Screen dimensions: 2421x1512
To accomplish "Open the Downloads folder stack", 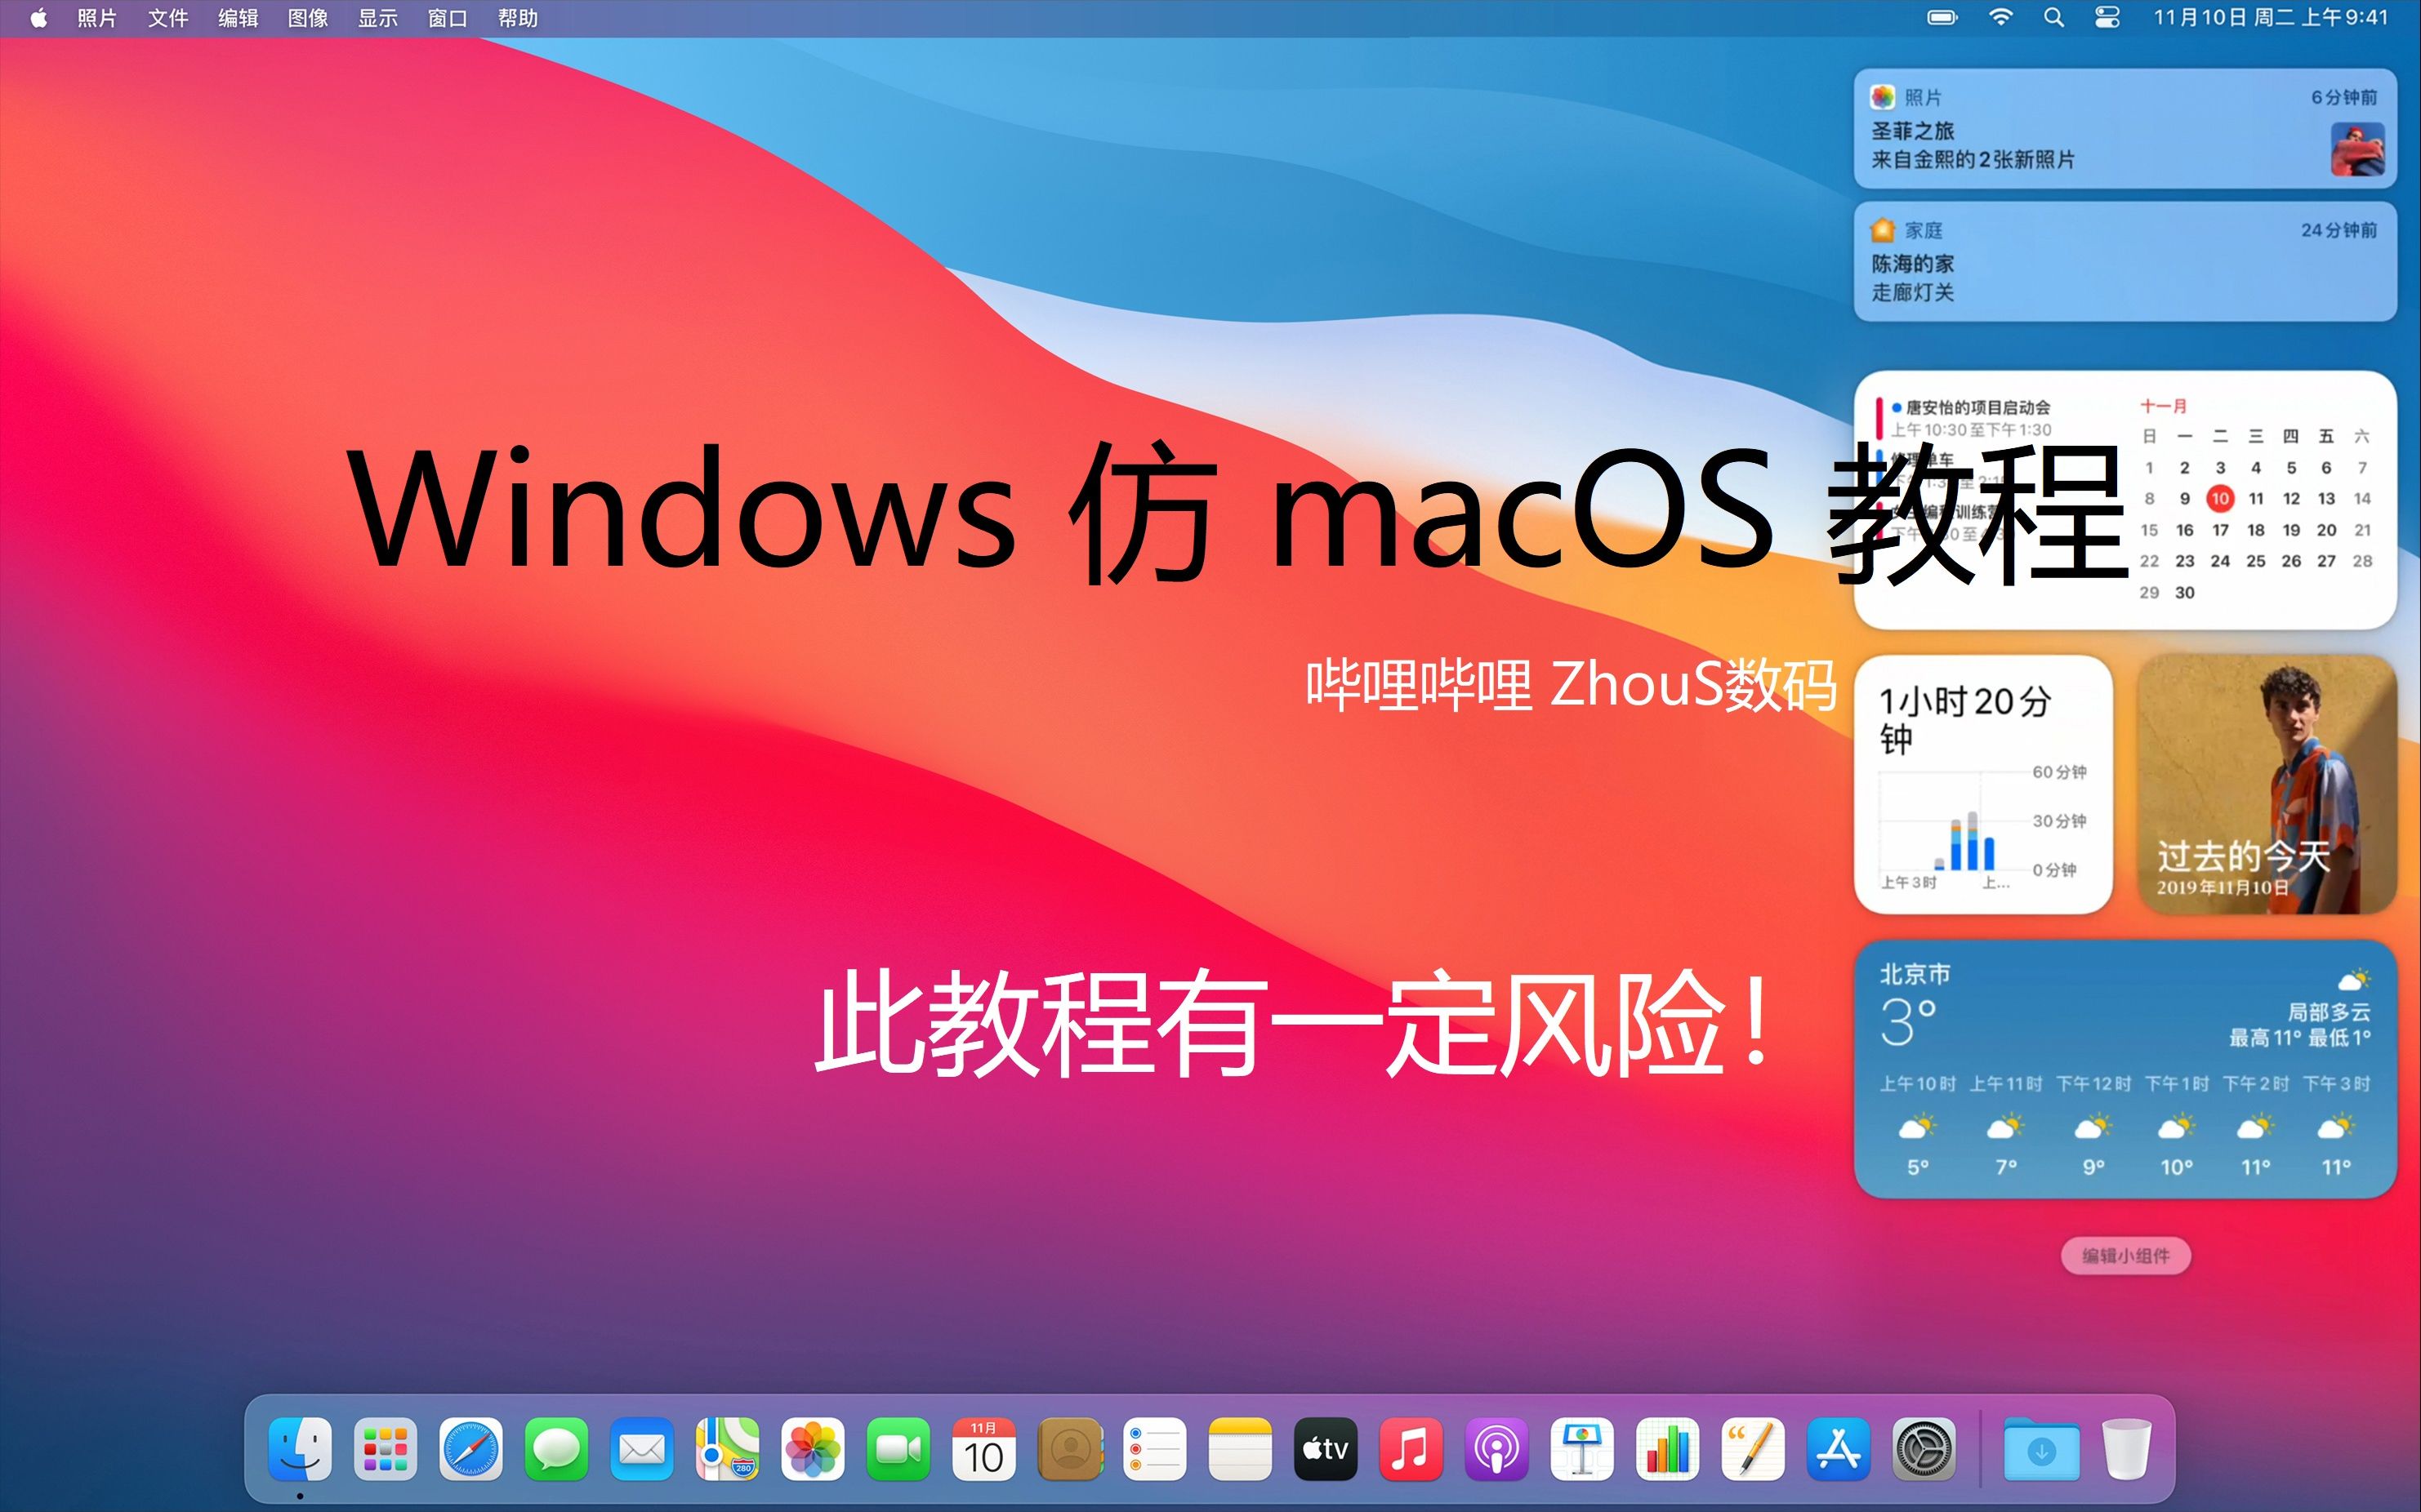I will click(2041, 1449).
